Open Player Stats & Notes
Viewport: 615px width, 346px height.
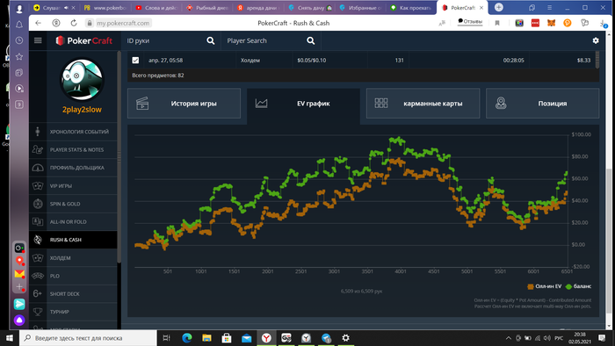[x=73, y=149]
